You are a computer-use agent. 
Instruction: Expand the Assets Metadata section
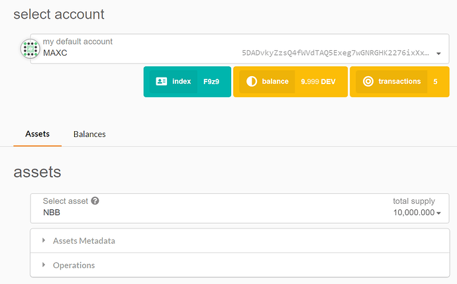(x=83, y=241)
